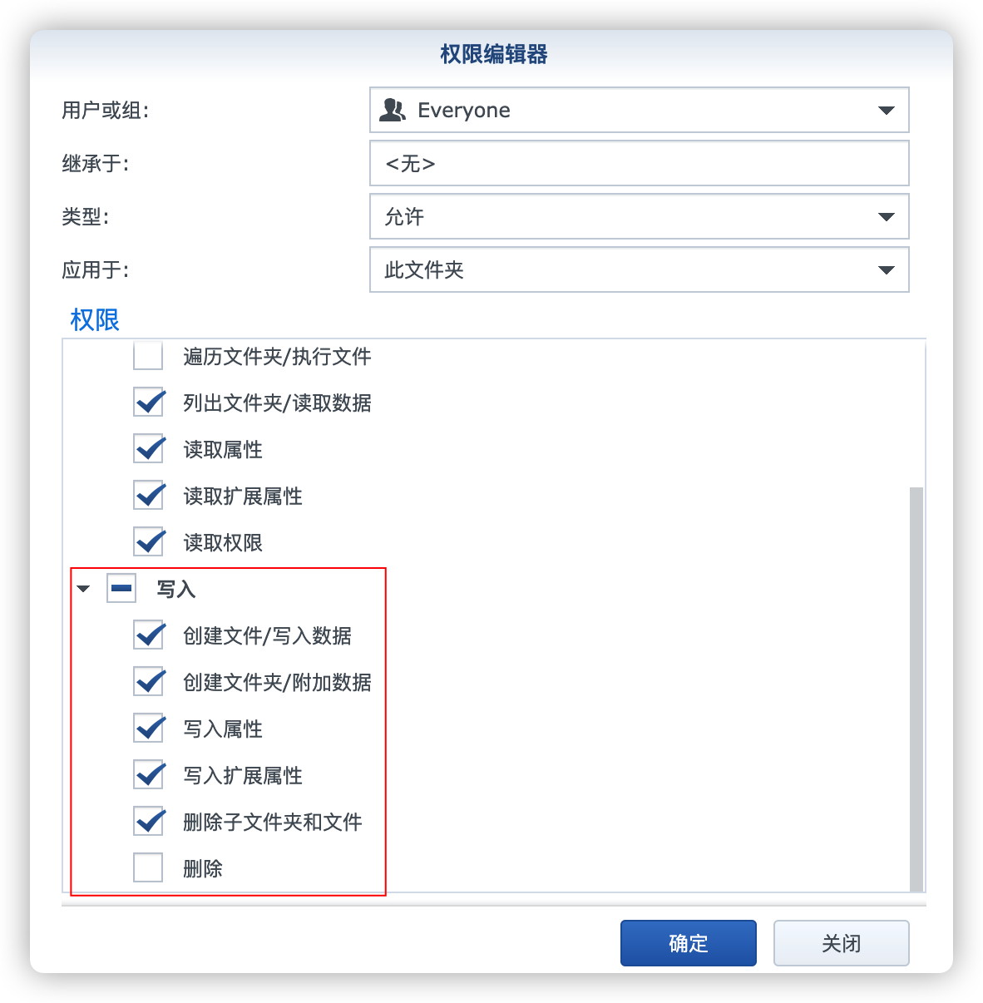Click the 关闭 button
Image resolution: width=983 pixels, height=1003 pixels.
842,943
